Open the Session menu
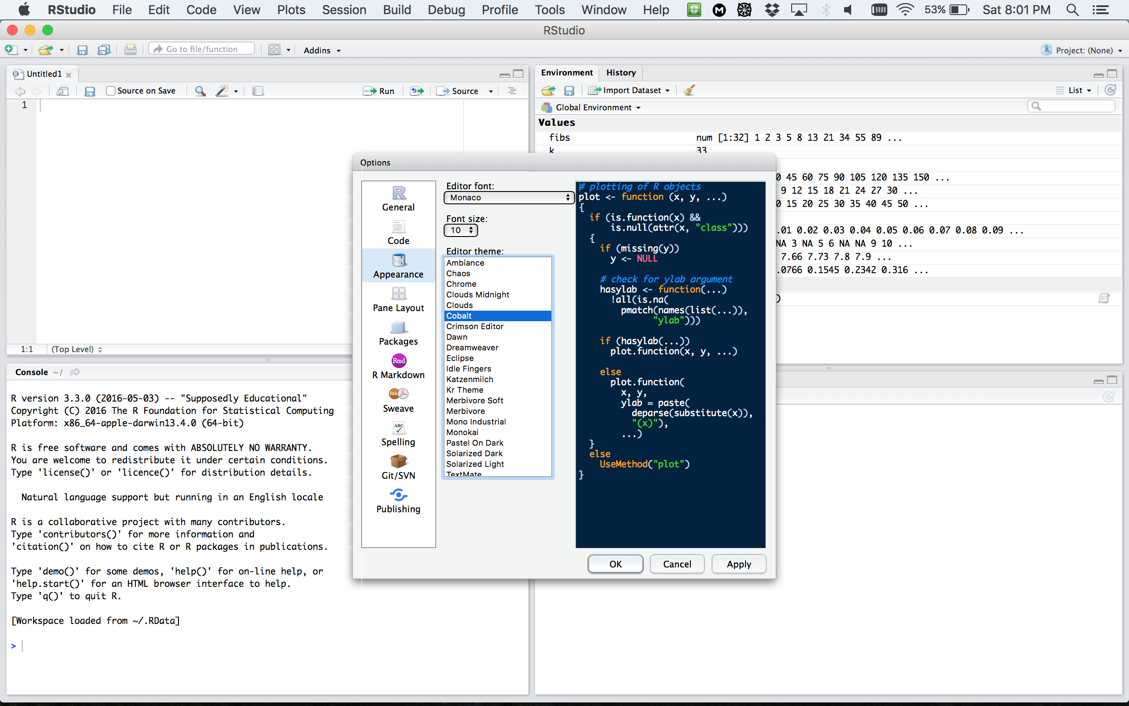 click(x=344, y=10)
